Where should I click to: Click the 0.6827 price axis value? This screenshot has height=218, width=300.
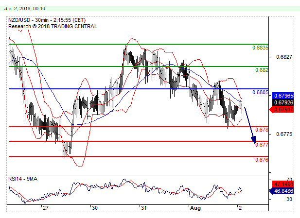[x=284, y=57]
